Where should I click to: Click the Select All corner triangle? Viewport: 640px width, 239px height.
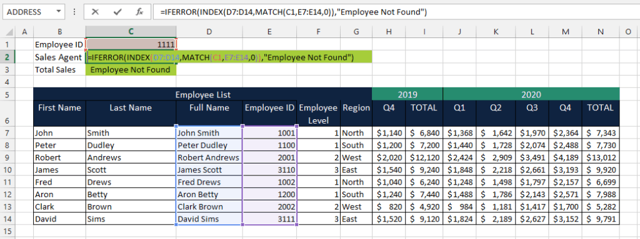pyautogui.click(x=7, y=32)
